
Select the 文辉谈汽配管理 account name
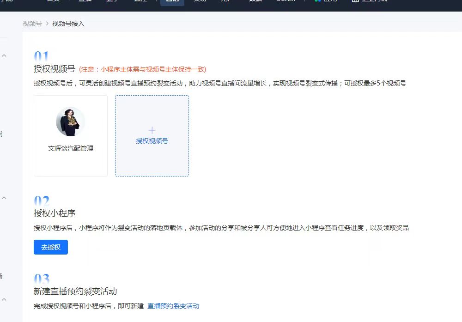click(71, 148)
